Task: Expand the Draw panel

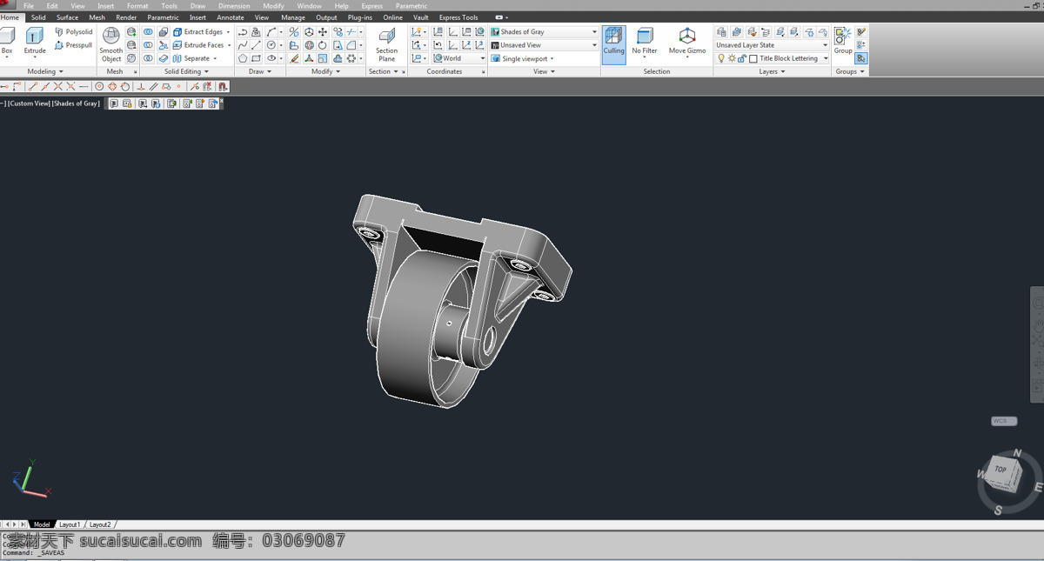Action: point(260,71)
